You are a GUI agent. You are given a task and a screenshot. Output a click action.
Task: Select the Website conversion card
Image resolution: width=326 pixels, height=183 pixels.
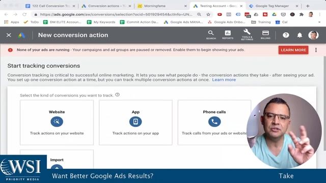(x=57, y=123)
